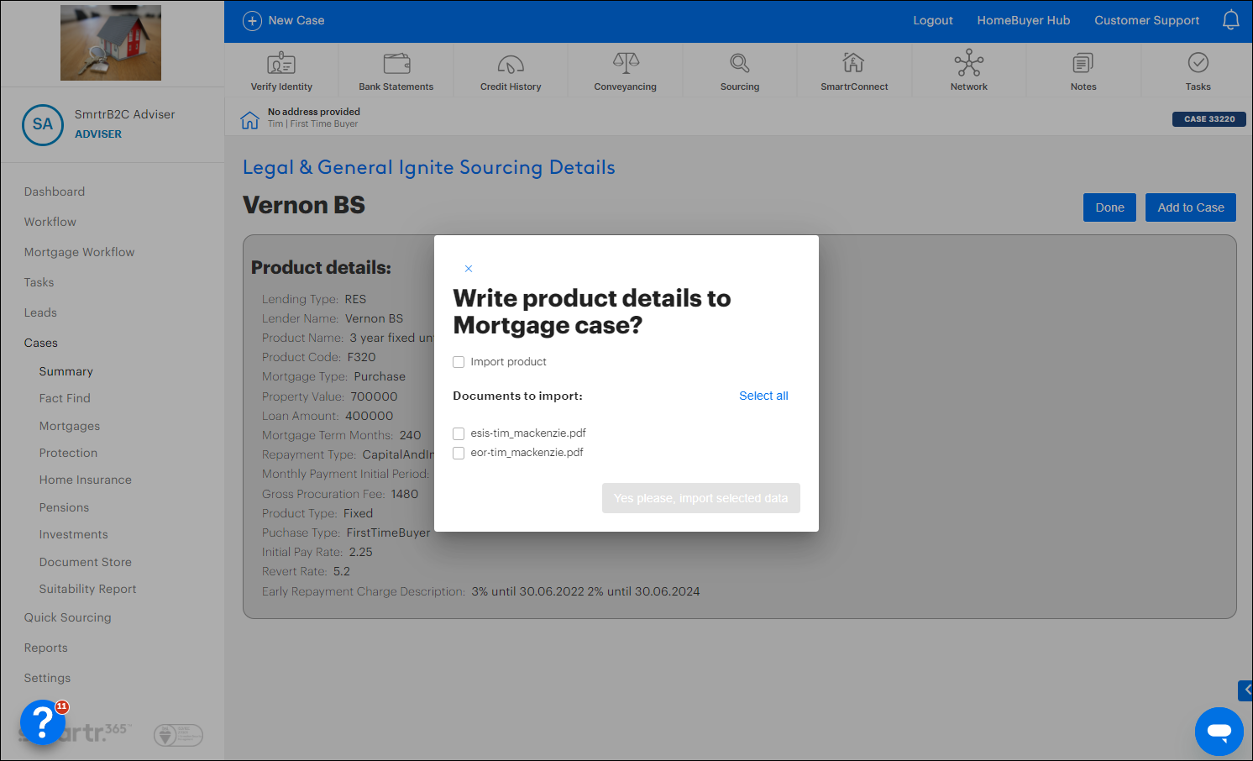Image resolution: width=1253 pixels, height=761 pixels.
Task: Click 'Tim | First Time Buyer' text
Action: 312,123
